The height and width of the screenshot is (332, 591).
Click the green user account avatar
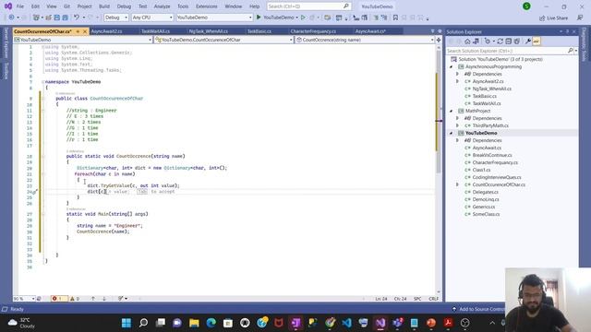pyautogui.click(x=526, y=6)
